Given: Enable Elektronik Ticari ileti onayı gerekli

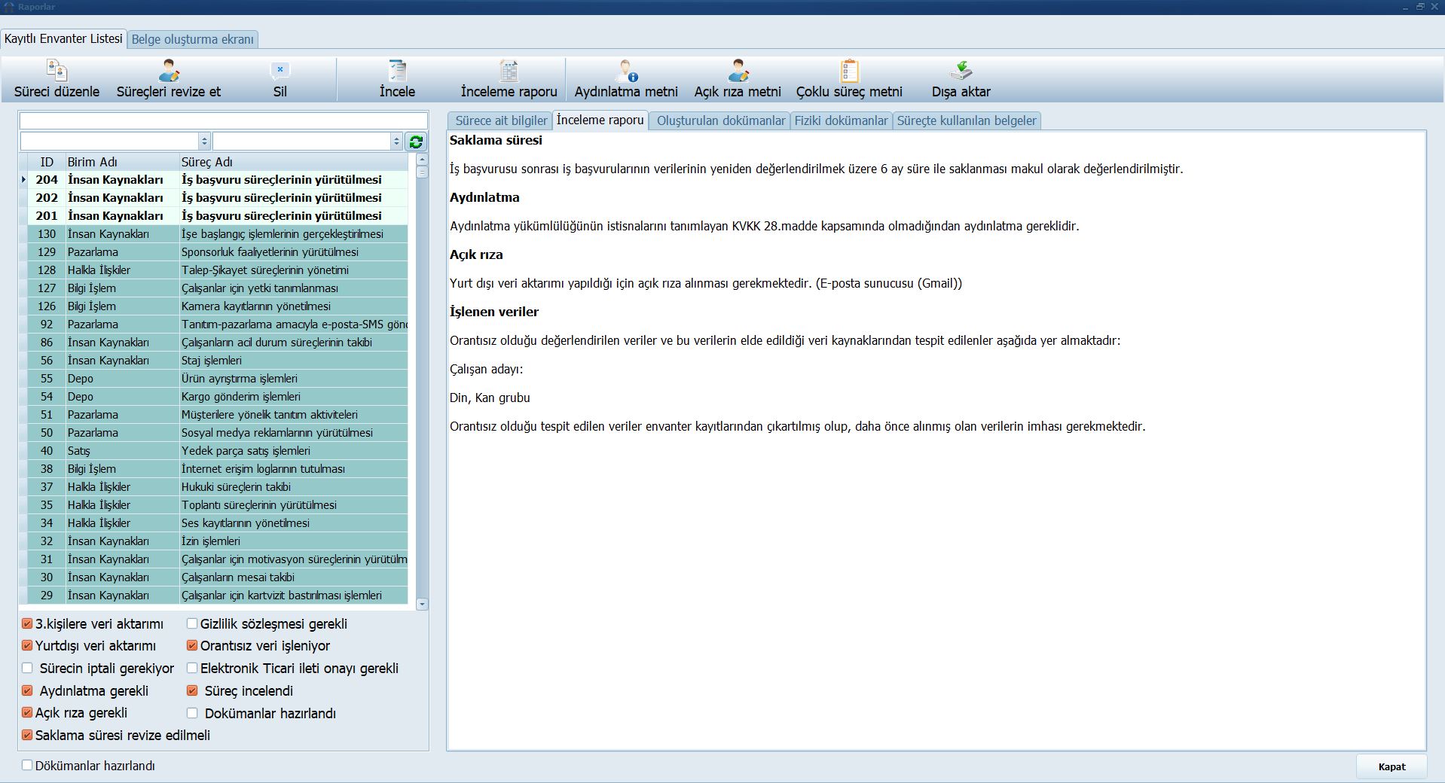Looking at the screenshot, I should 192,669.
